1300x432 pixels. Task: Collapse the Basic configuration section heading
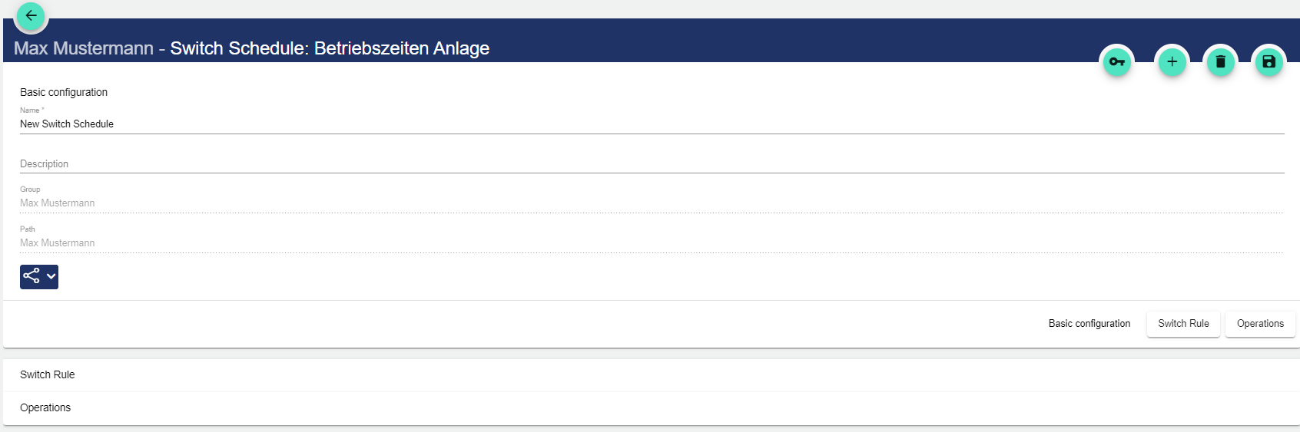tap(64, 92)
